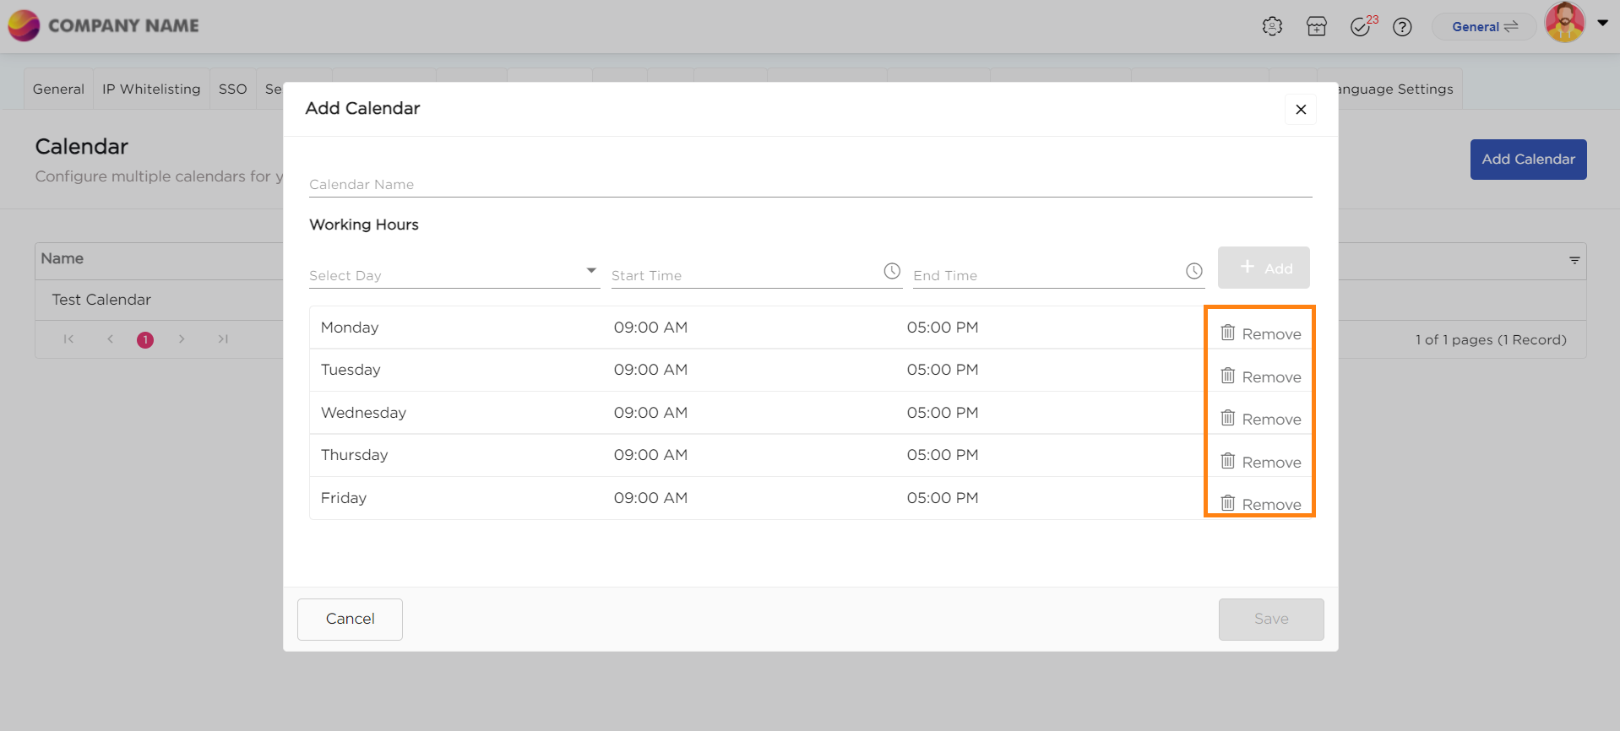
Task: Remove the Monday working hours row
Action: [x=1260, y=333]
